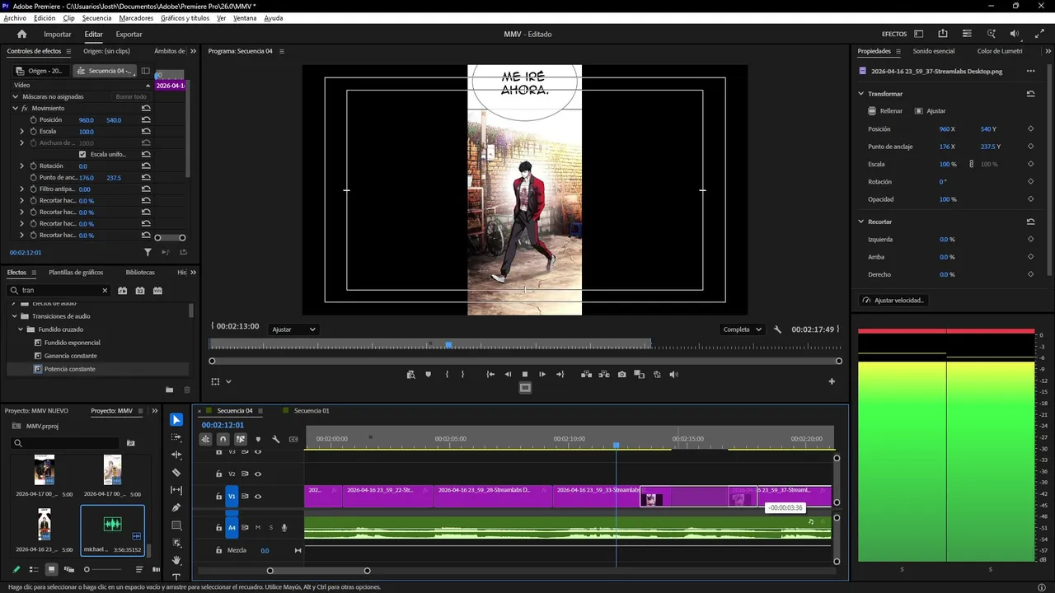
Task: Collapse the Movimiento effect
Action: (15, 108)
